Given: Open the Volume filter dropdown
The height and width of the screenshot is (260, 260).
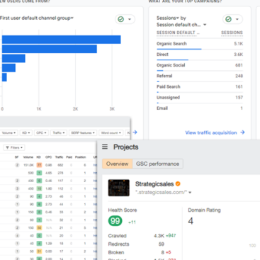Looking at the screenshot, I should pos(9,132).
